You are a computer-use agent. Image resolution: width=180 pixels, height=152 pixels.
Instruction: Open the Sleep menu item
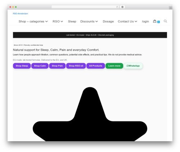72,22
